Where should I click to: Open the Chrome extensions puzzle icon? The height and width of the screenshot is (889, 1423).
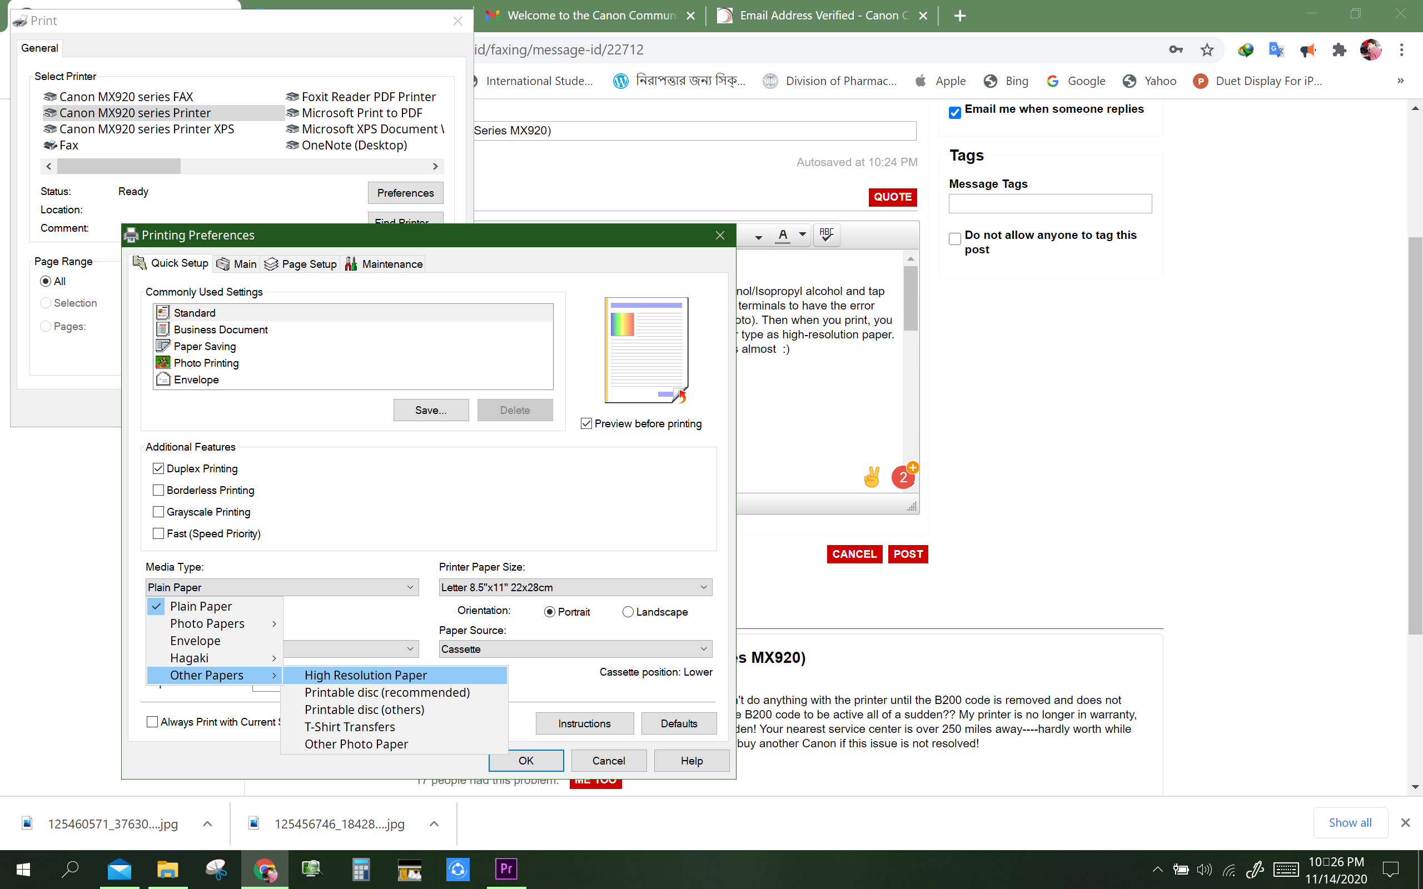1339,50
